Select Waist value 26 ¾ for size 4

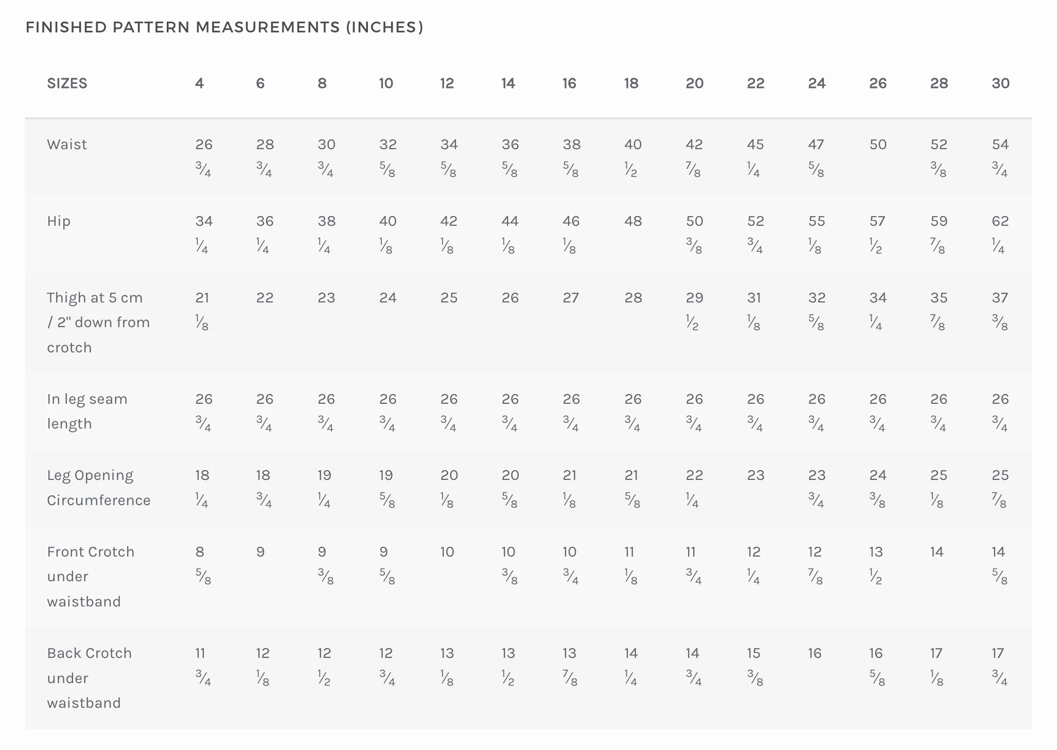click(x=204, y=157)
